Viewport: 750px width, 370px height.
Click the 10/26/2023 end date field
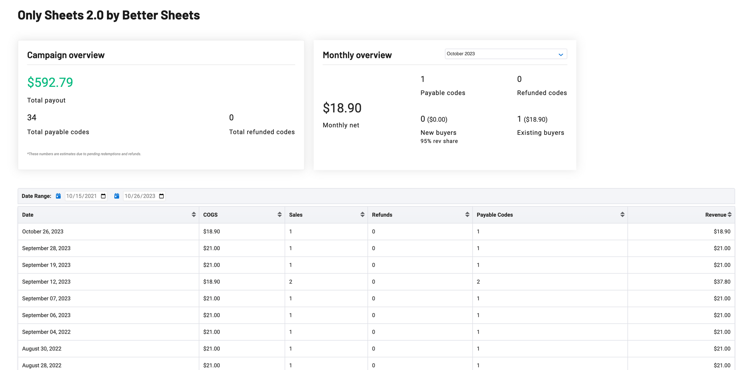tap(140, 196)
